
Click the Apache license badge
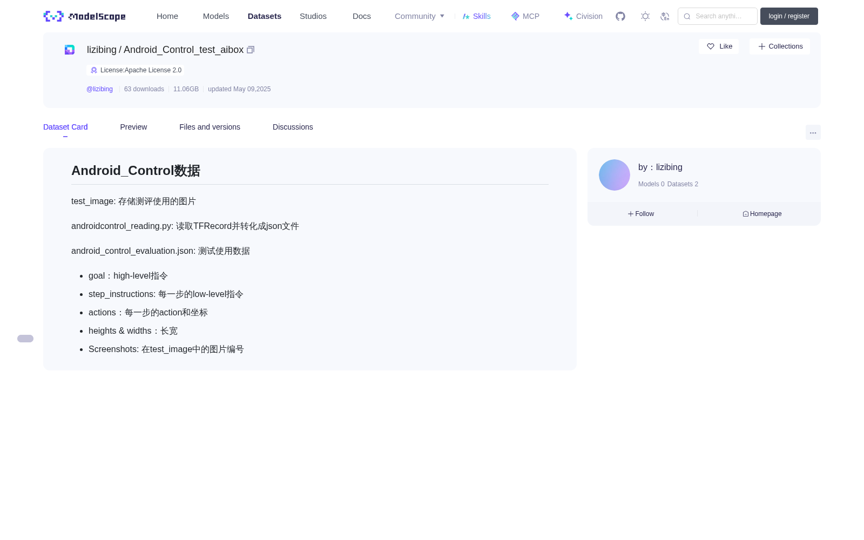coord(136,70)
